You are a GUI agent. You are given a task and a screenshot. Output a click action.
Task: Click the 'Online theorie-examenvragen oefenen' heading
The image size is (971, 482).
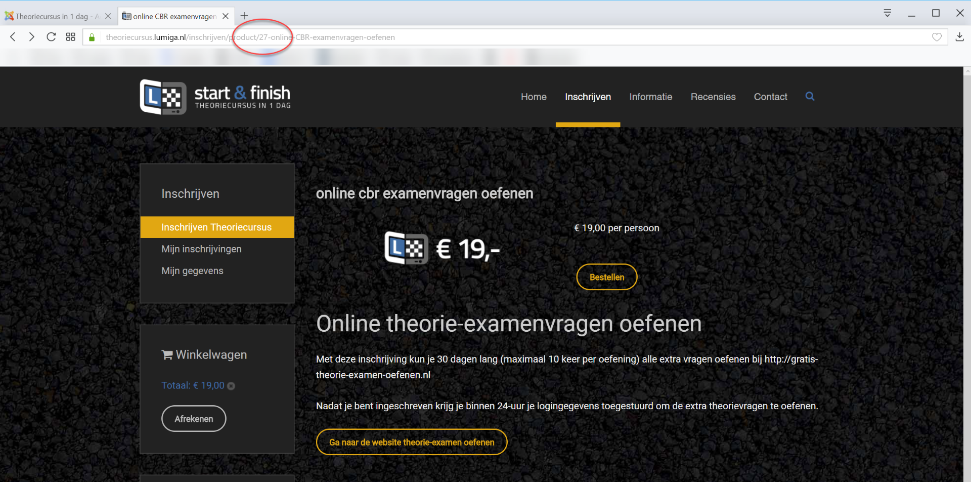pos(509,324)
